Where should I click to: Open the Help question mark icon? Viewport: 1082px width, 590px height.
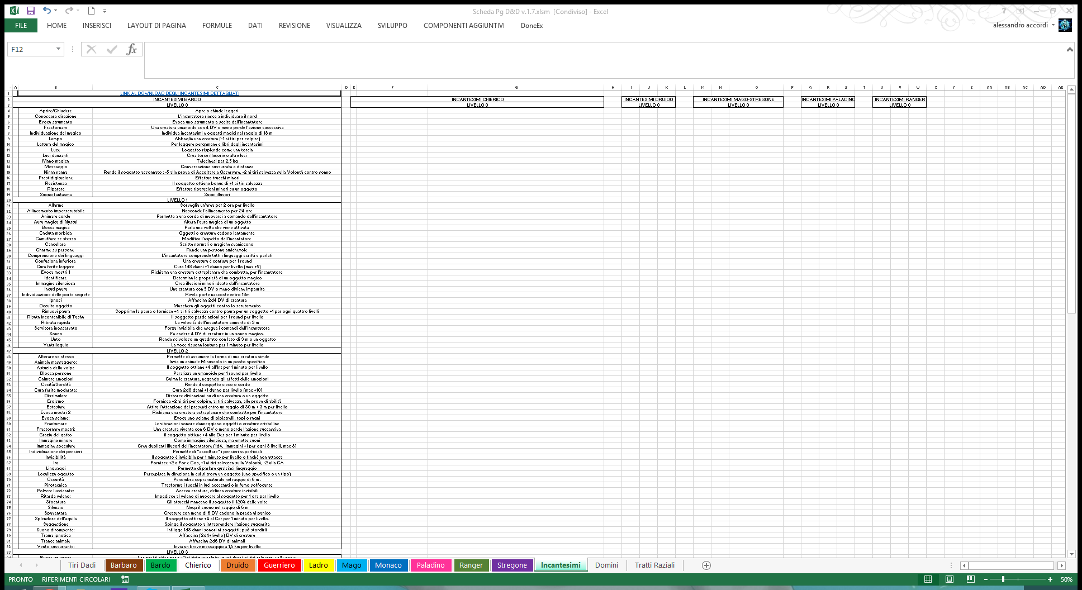pyautogui.click(x=1004, y=11)
